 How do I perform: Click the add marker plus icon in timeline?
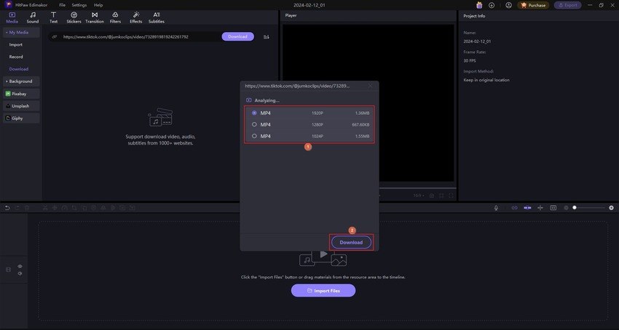tap(540, 208)
